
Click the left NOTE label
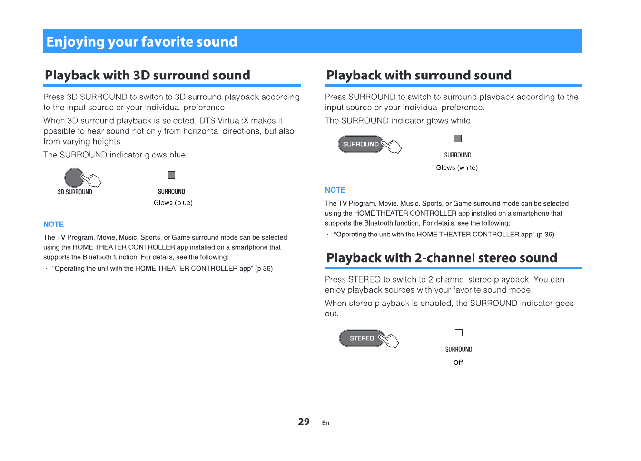tap(53, 224)
